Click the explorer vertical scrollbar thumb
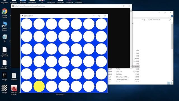 point(172,36)
